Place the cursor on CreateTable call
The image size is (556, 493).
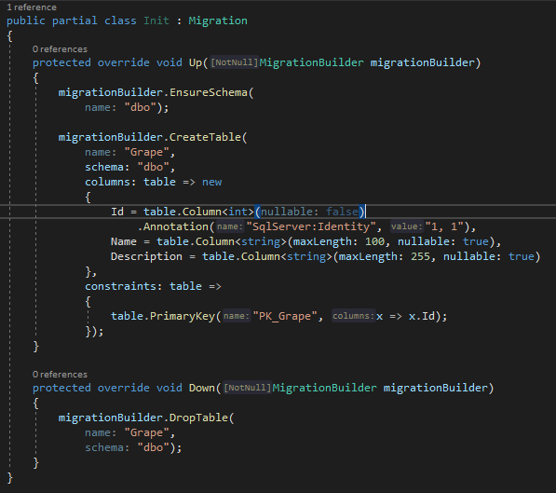click(x=205, y=137)
